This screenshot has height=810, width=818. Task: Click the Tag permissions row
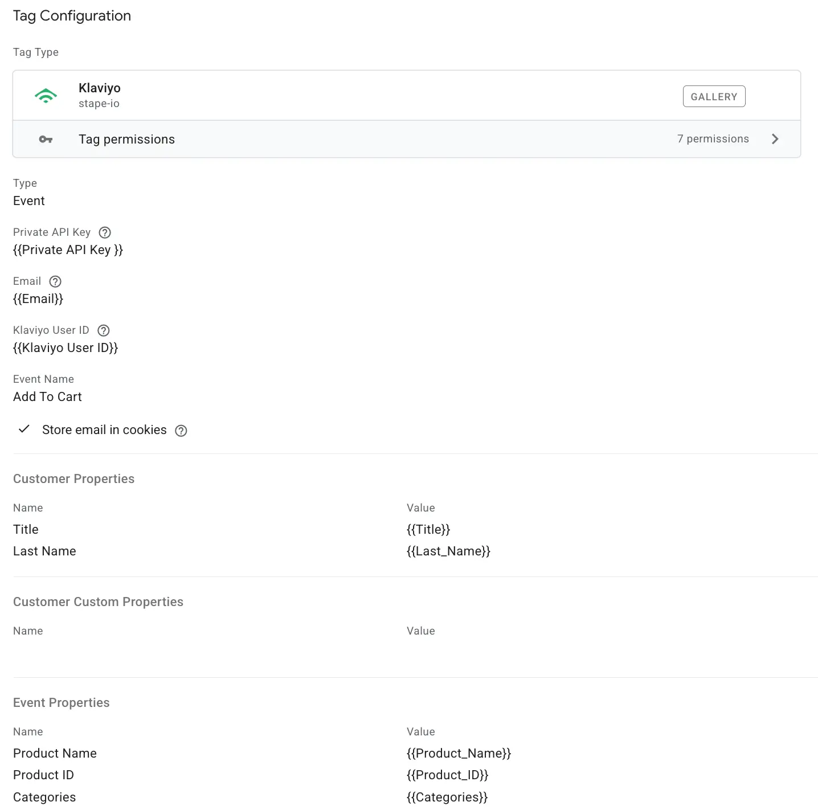pyautogui.click(x=126, y=139)
